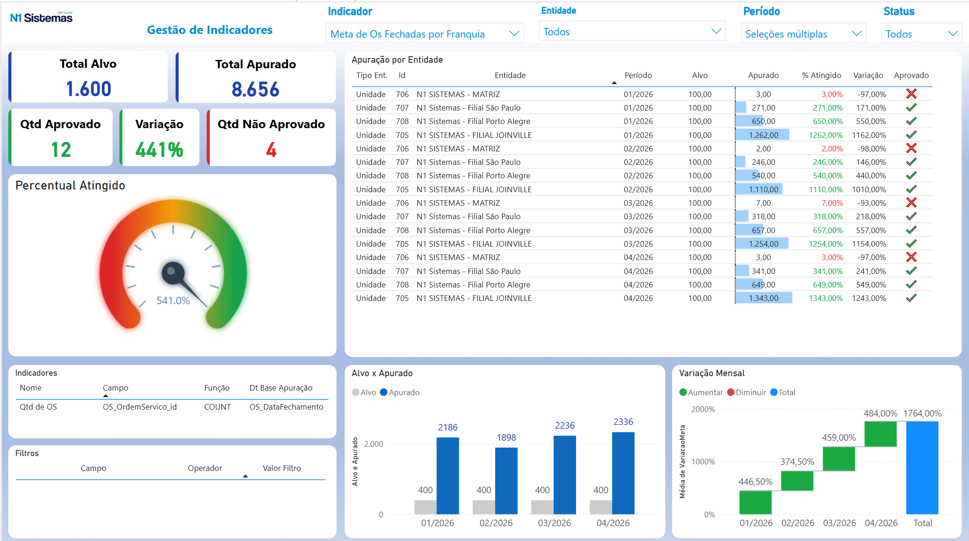Click the 1.262,00 Apurado data bar cell
The image size is (969, 541).
pos(762,135)
